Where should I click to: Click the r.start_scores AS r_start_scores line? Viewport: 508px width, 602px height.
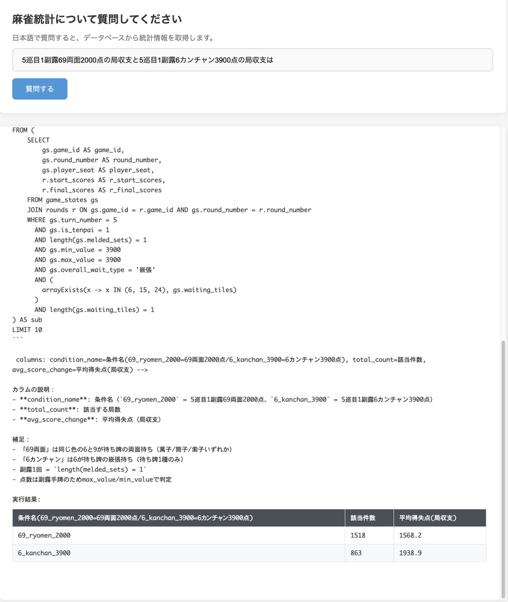[104, 180]
